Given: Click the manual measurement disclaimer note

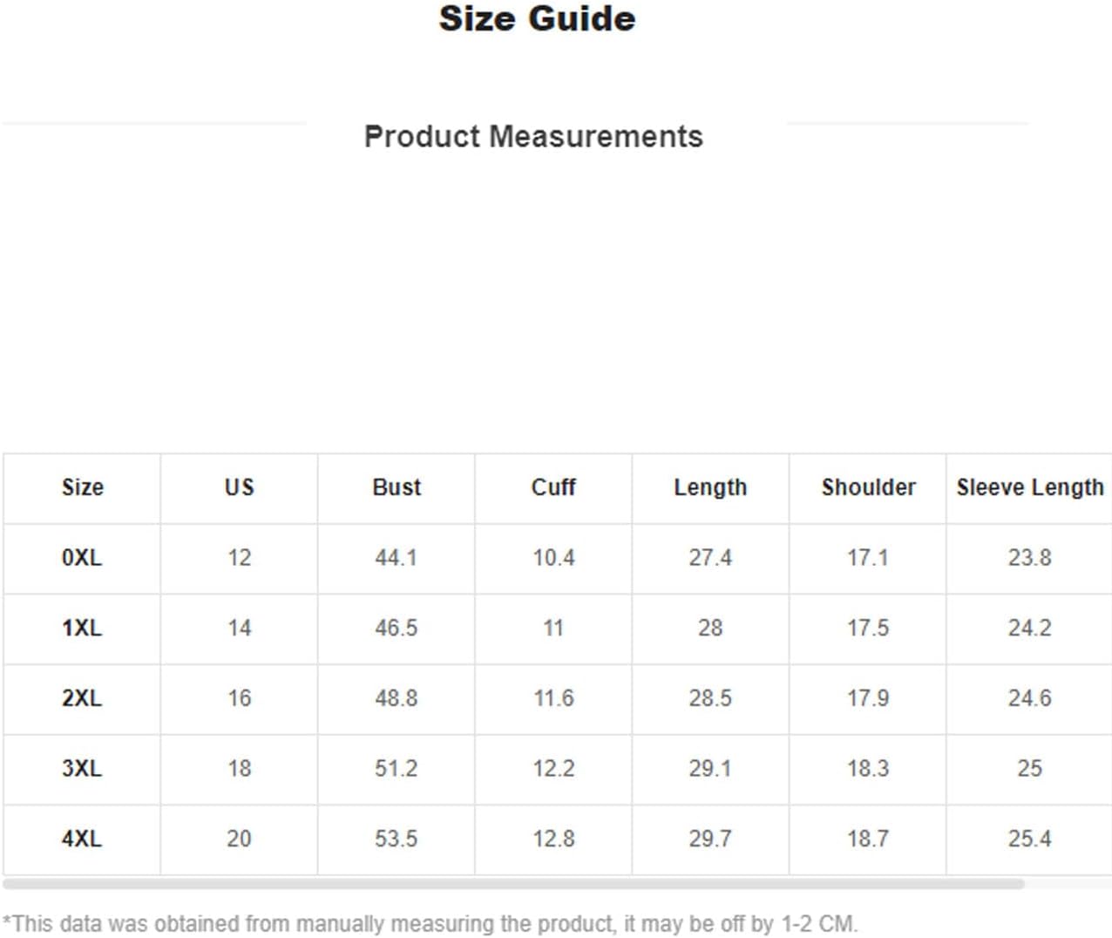Looking at the screenshot, I should 431,923.
